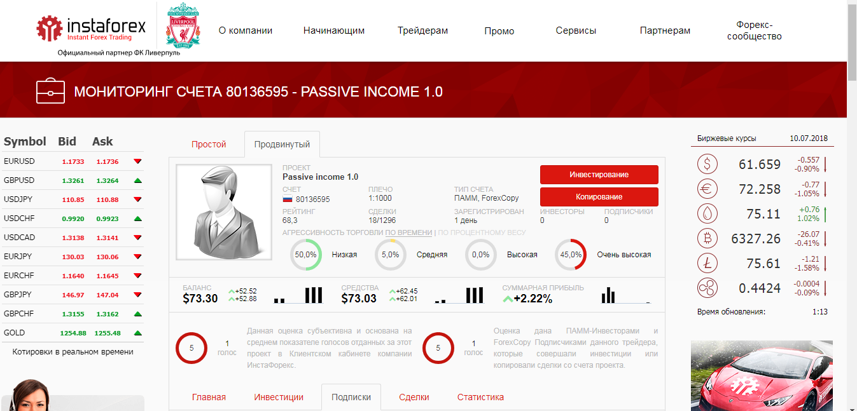The width and height of the screenshot is (857, 411).
Task: Click the Биржевые курсы heading
Action: pos(727,138)
